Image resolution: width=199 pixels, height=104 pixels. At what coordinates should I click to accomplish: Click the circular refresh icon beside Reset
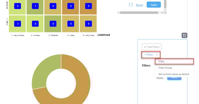click(x=131, y=5)
